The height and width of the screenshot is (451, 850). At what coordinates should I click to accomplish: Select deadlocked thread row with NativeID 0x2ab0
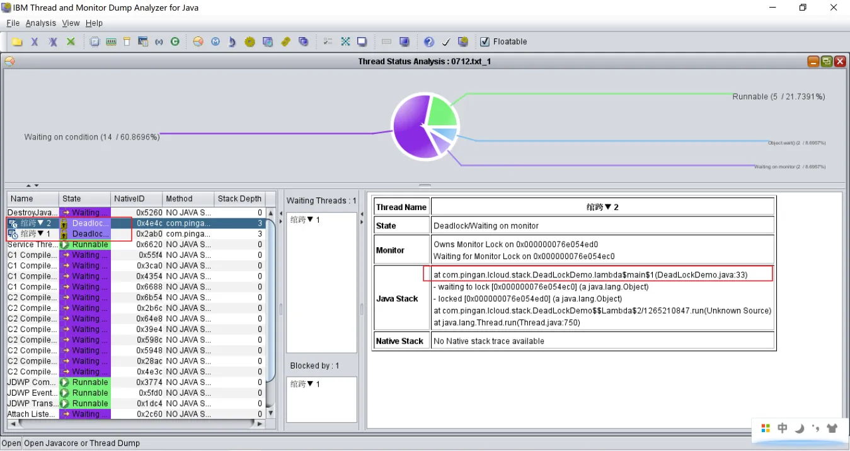click(x=135, y=234)
